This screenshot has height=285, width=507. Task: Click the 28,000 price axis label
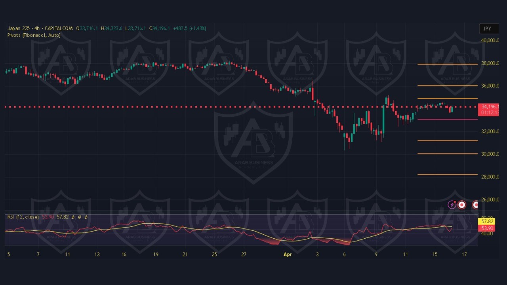point(490,177)
